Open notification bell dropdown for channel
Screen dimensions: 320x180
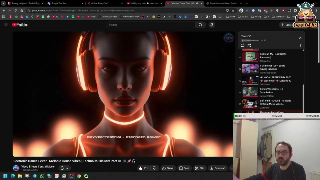(x=64, y=168)
